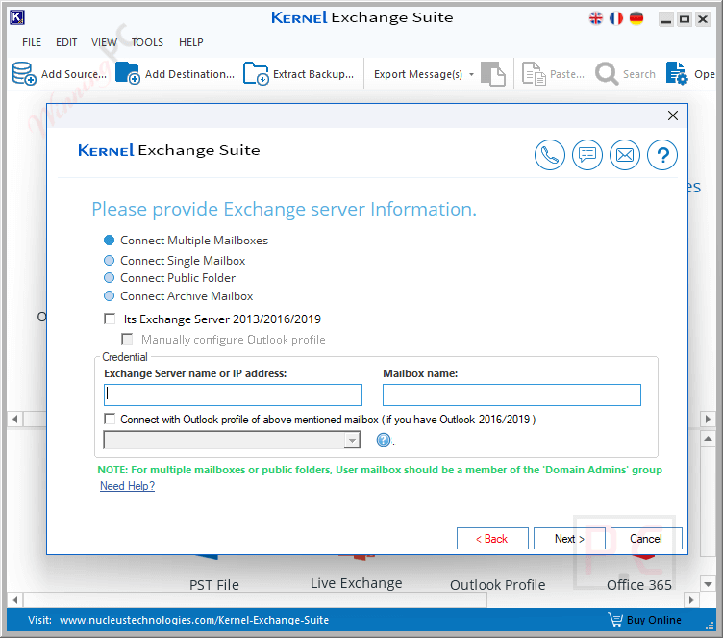This screenshot has width=723, height=638.
Task: Click the Export Message(s) toolbar button
Action: click(418, 74)
